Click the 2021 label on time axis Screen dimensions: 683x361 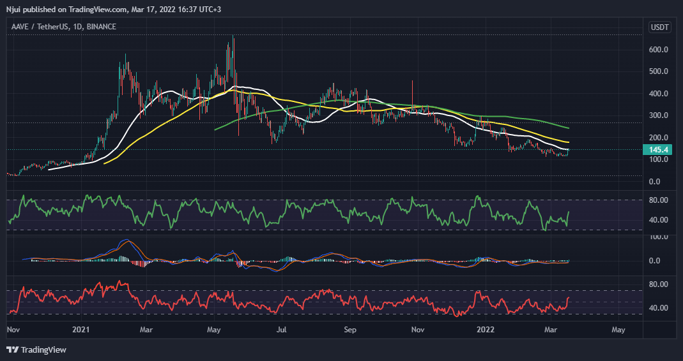[x=81, y=330]
